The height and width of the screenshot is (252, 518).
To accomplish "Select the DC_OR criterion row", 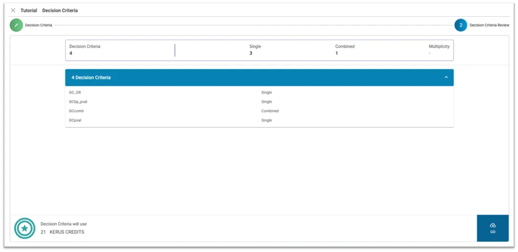I will point(75,93).
